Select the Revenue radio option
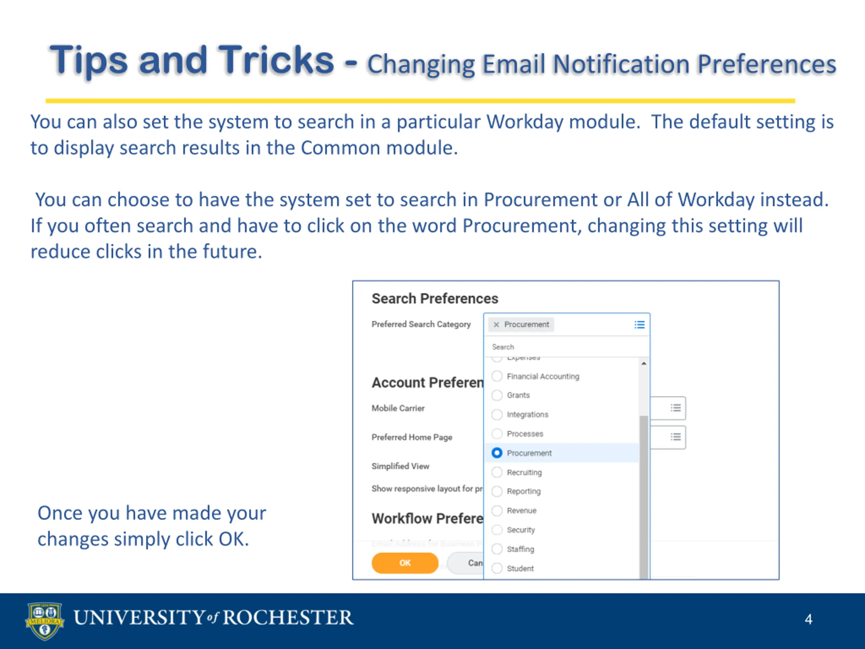The width and height of the screenshot is (865, 649). 497,510
